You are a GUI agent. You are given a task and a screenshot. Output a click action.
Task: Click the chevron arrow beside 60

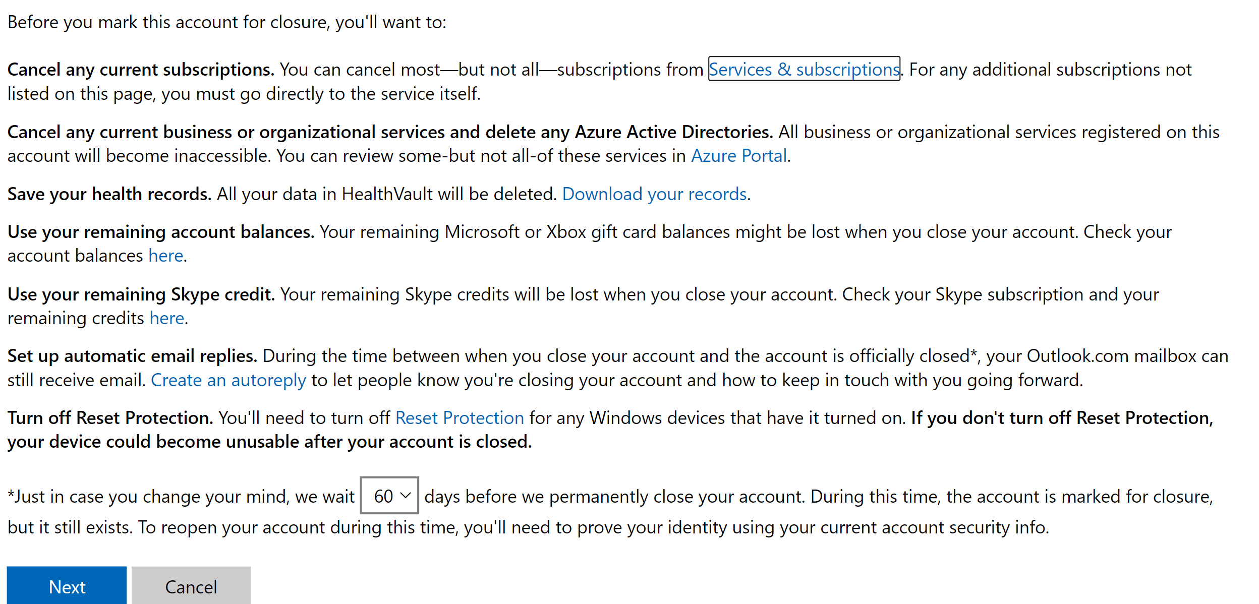406,496
